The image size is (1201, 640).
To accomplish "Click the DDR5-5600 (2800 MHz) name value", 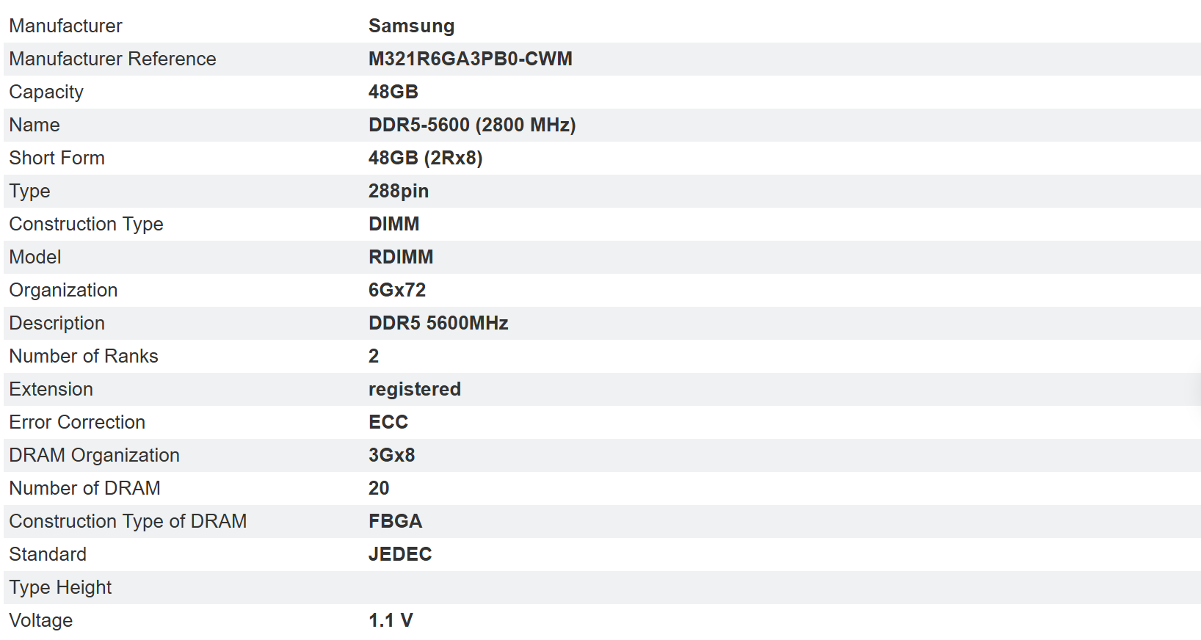I will pos(471,126).
